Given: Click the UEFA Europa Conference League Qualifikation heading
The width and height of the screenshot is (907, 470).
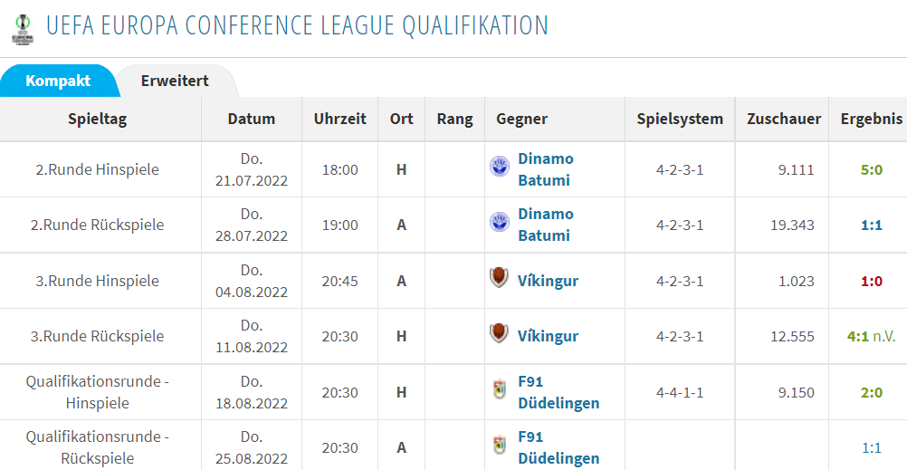Looking at the screenshot, I should click(297, 26).
